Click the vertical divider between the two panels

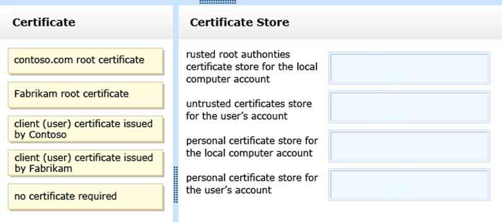(x=176, y=103)
